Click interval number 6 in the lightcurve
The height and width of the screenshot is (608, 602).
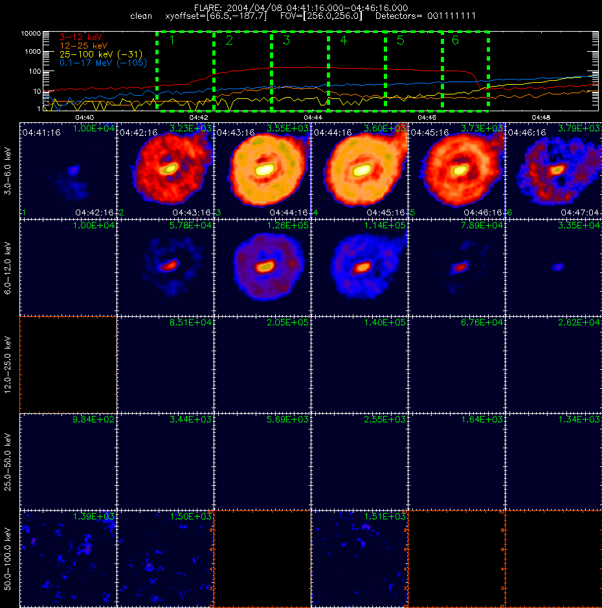(x=455, y=40)
